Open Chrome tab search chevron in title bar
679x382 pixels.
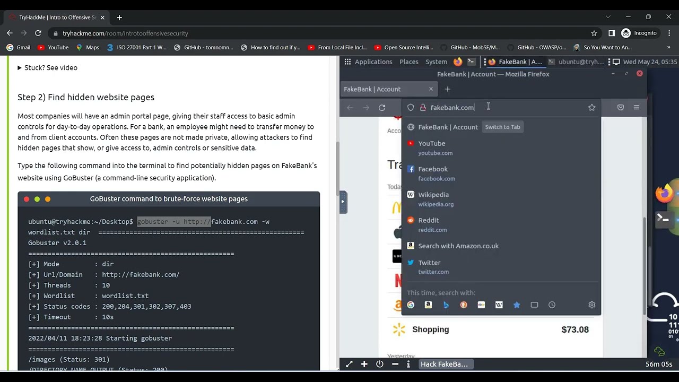coord(608,17)
